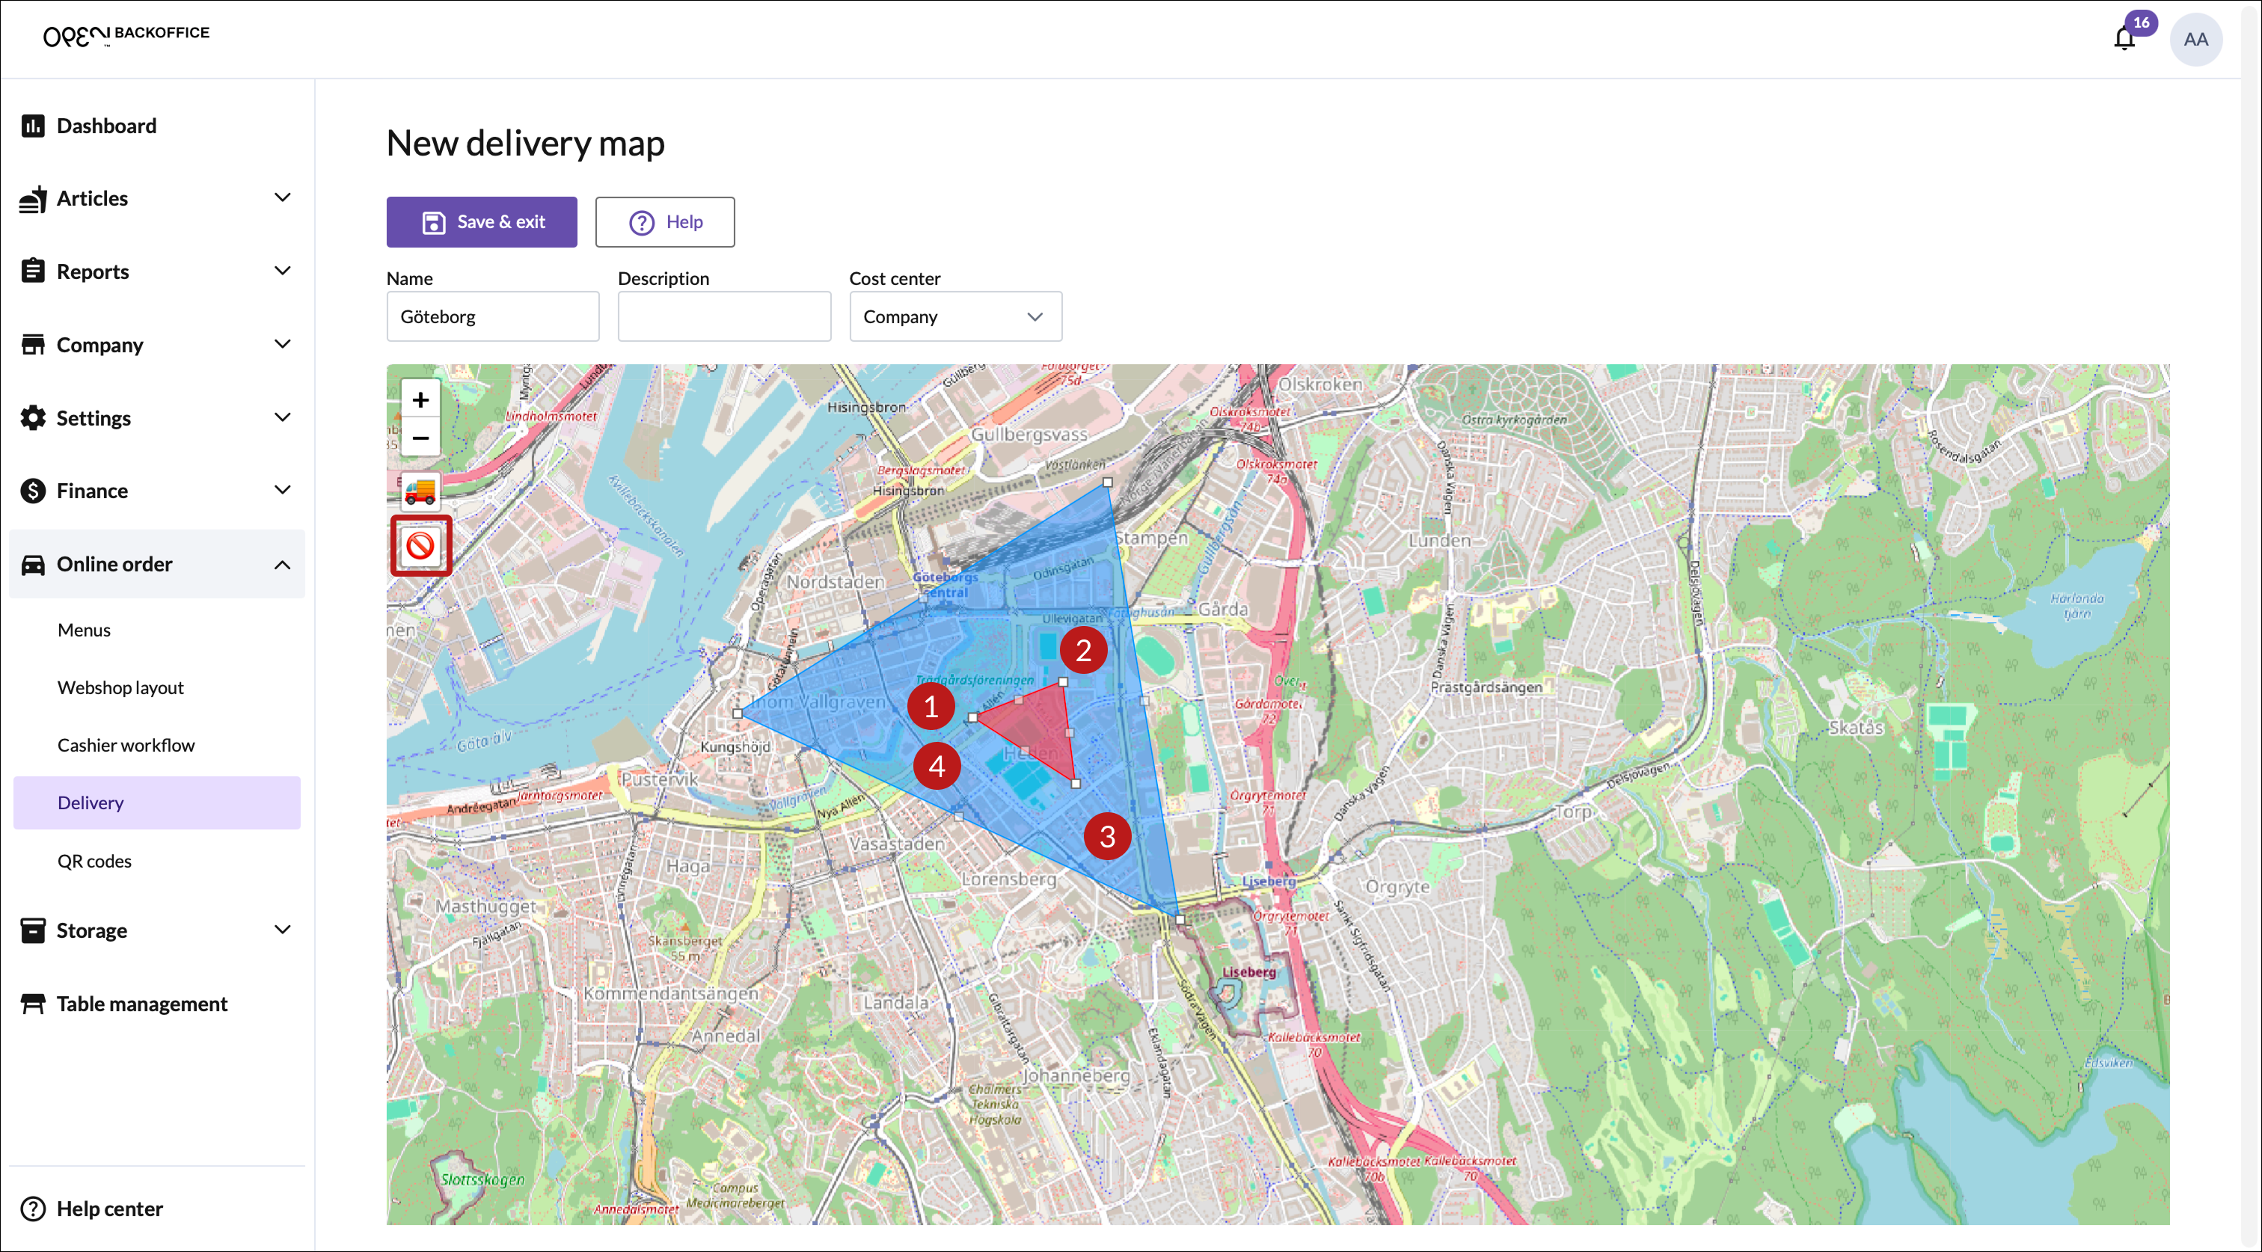The height and width of the screenshot is (1252, 2262).
Task: Open the Menus submenu item
Action: pyautogui.click(x=85, y=630)
